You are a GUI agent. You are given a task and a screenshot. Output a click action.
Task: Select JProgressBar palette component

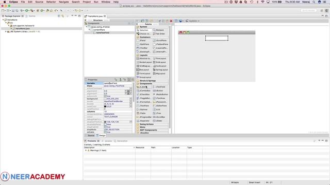tap(144, 117)
